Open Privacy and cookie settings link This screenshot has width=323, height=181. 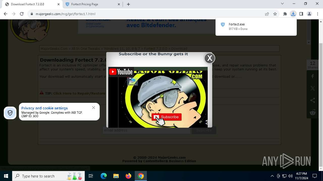click(44, 108)
